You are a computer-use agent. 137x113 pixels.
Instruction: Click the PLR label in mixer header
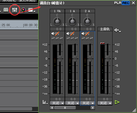[x=118, y=3]
